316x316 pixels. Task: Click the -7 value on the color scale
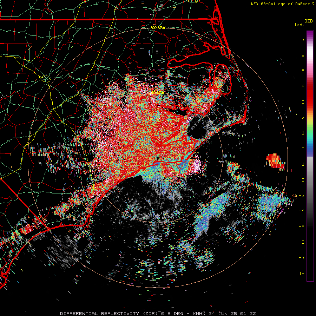point(302,258)
